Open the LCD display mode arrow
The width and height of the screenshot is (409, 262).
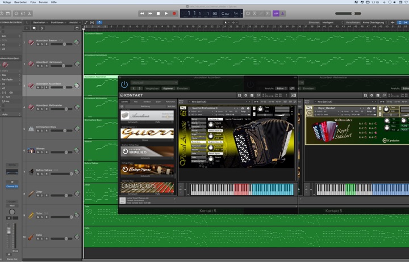pyautogui.click(x=241, y=13)
